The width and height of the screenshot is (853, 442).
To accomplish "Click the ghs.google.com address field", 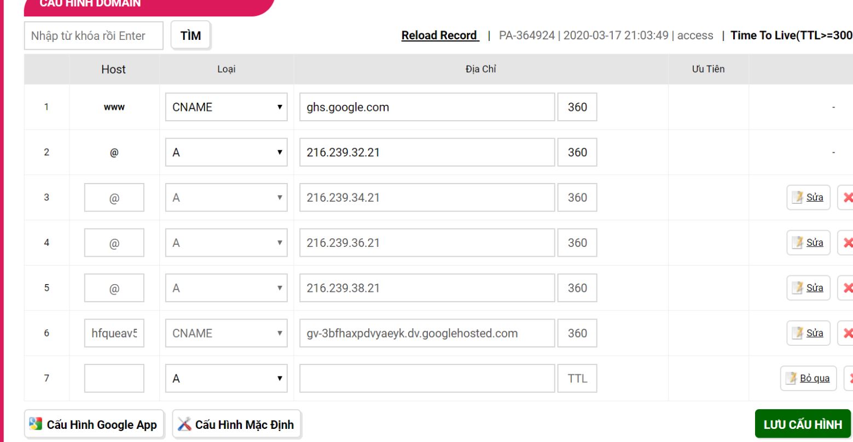I will pyautogui.click(x=427, y=107).
